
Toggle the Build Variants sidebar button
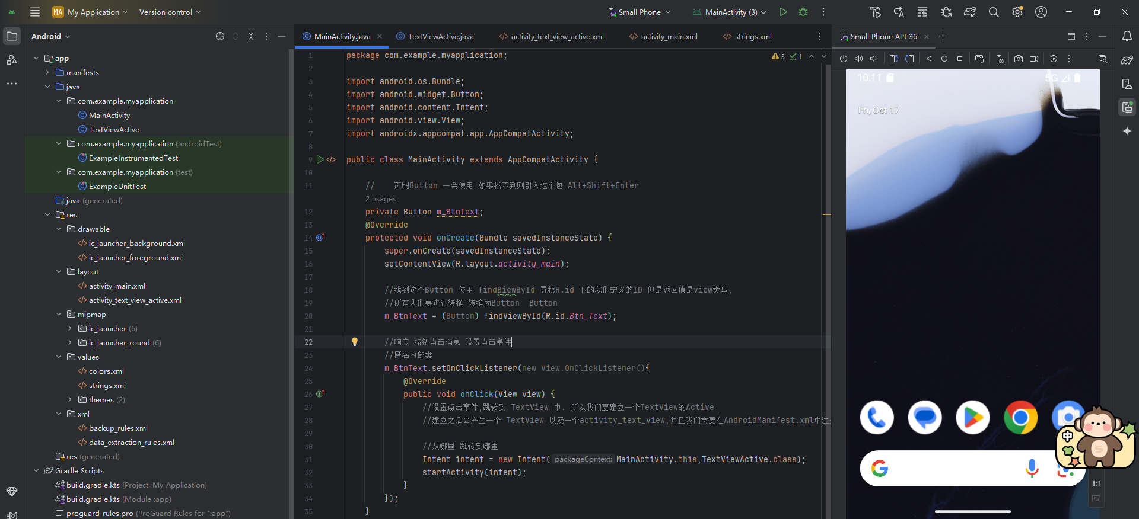(x=12, y=491)
